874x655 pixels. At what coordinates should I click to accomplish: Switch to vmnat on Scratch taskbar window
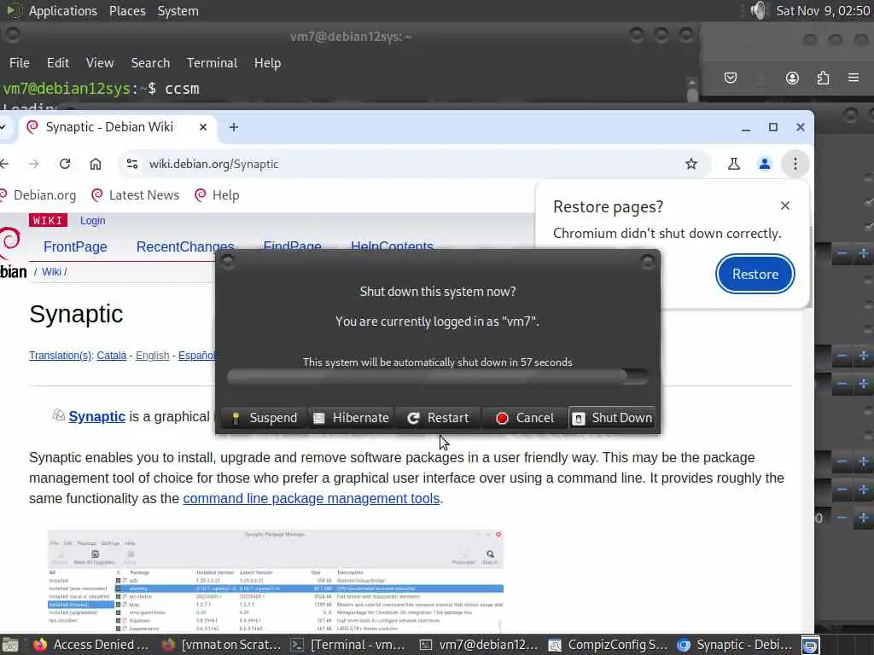coord(221,645)
